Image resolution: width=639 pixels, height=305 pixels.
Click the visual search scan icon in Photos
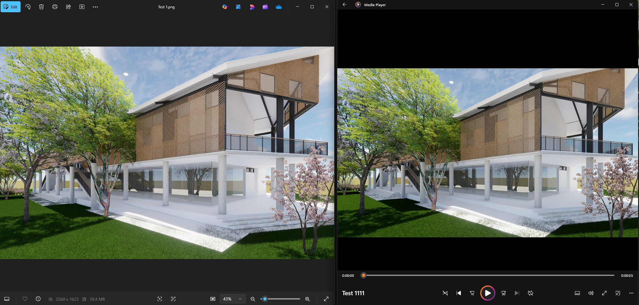tap(160, 299)
